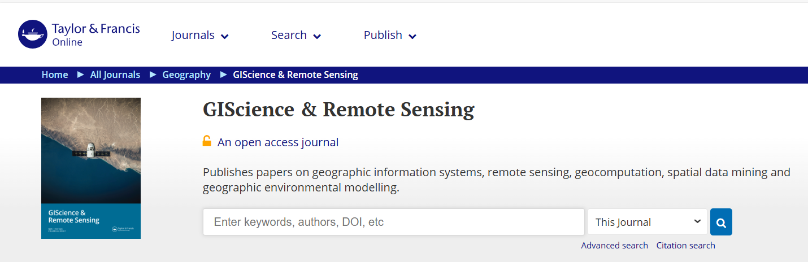Viewport: 808px width, 262px height.
Task: Click the Taylor & Francis ship logo
Action: 32,34
